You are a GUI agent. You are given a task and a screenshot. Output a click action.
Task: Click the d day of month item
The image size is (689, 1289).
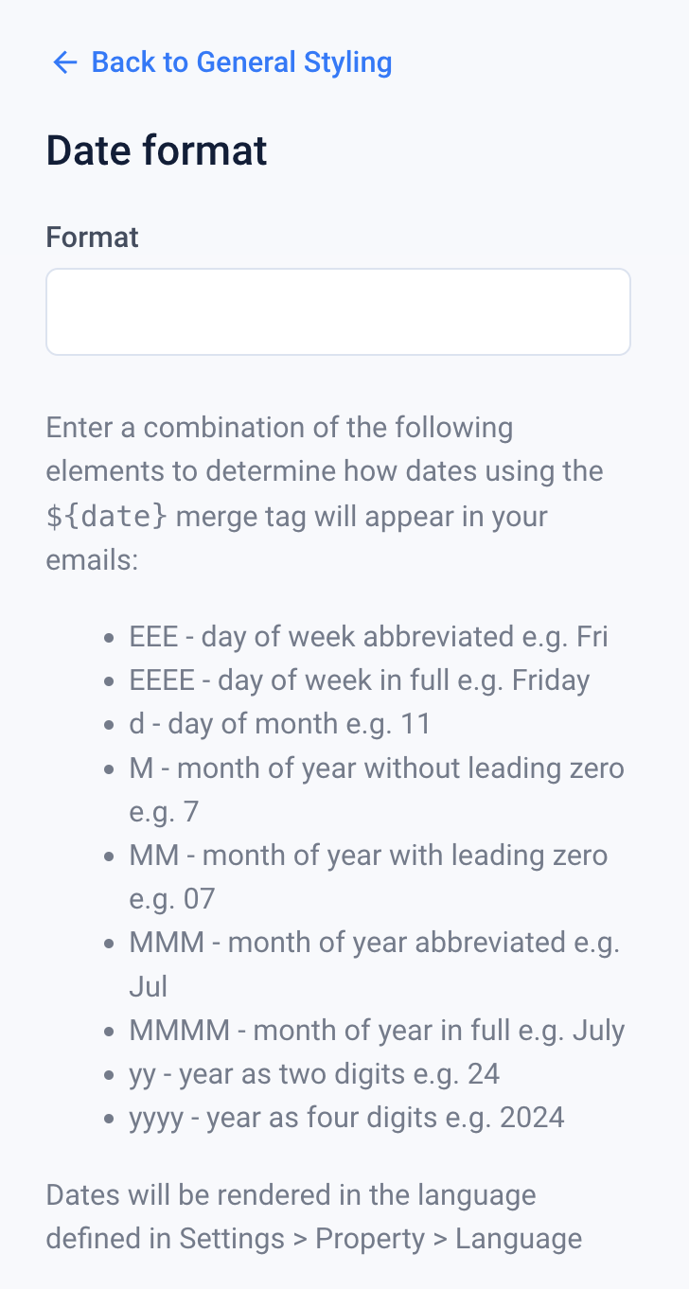[x=279, y=724]
